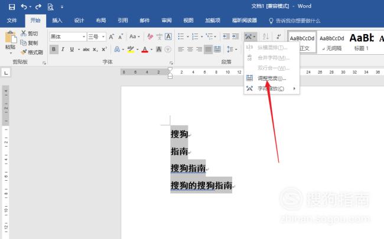Viewport: 384px width, 239px height.
Task: Toggle underline formatting
Action: [x=71, y=49]
